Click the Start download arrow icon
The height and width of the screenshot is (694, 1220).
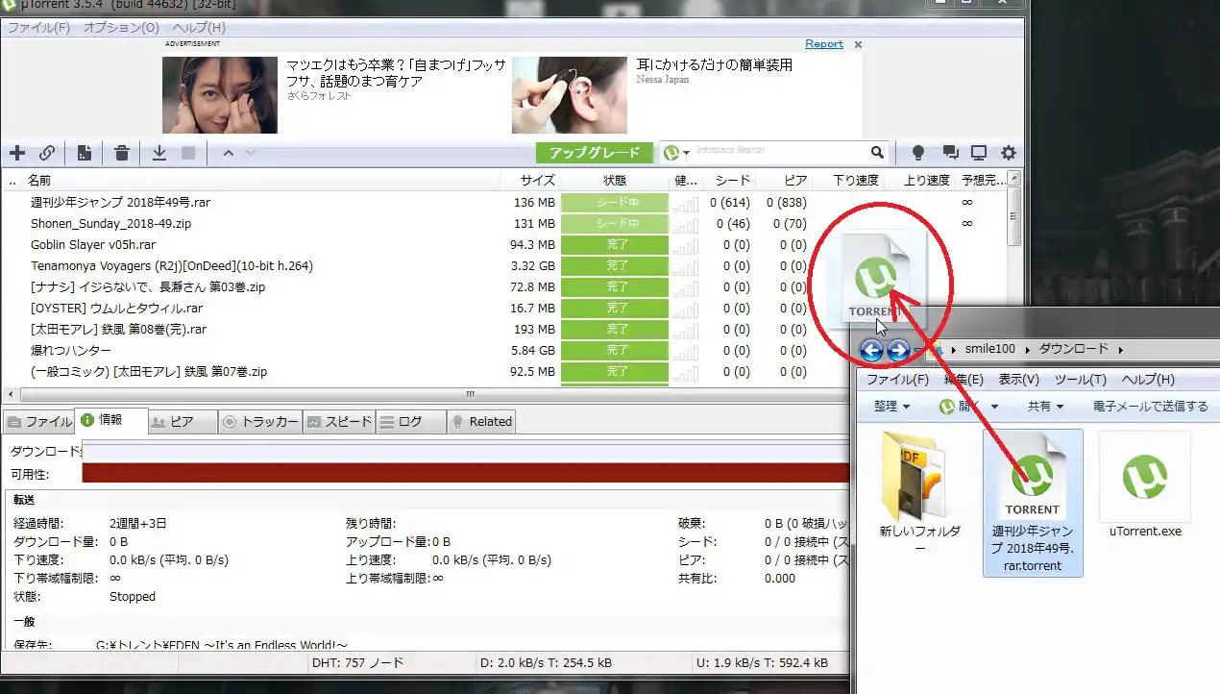point(159,153)
